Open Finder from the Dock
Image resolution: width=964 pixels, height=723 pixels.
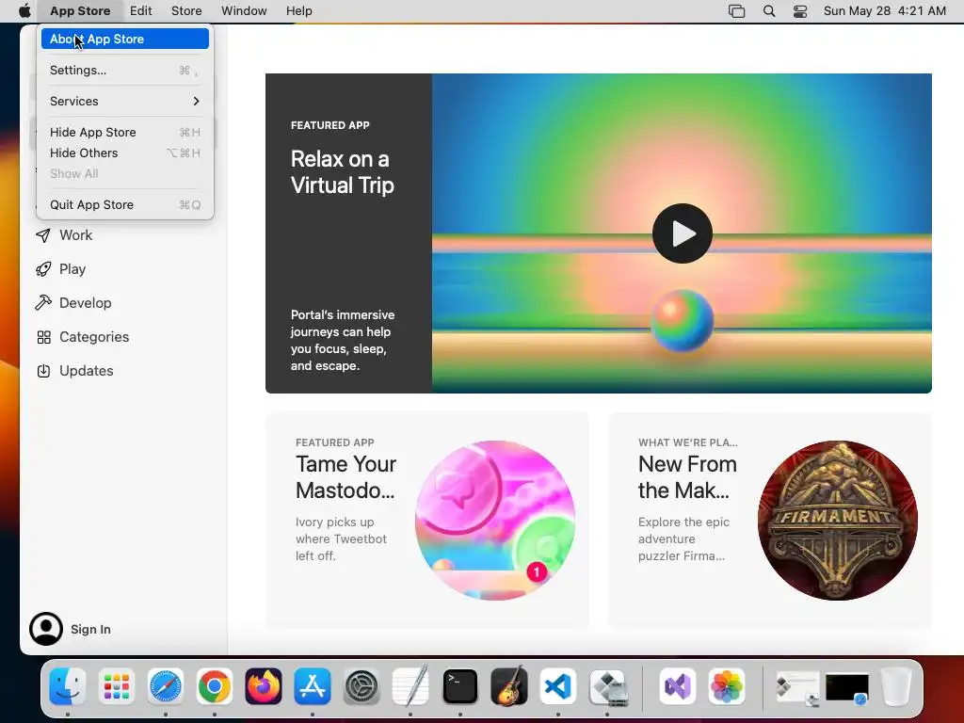pos(67,686)
